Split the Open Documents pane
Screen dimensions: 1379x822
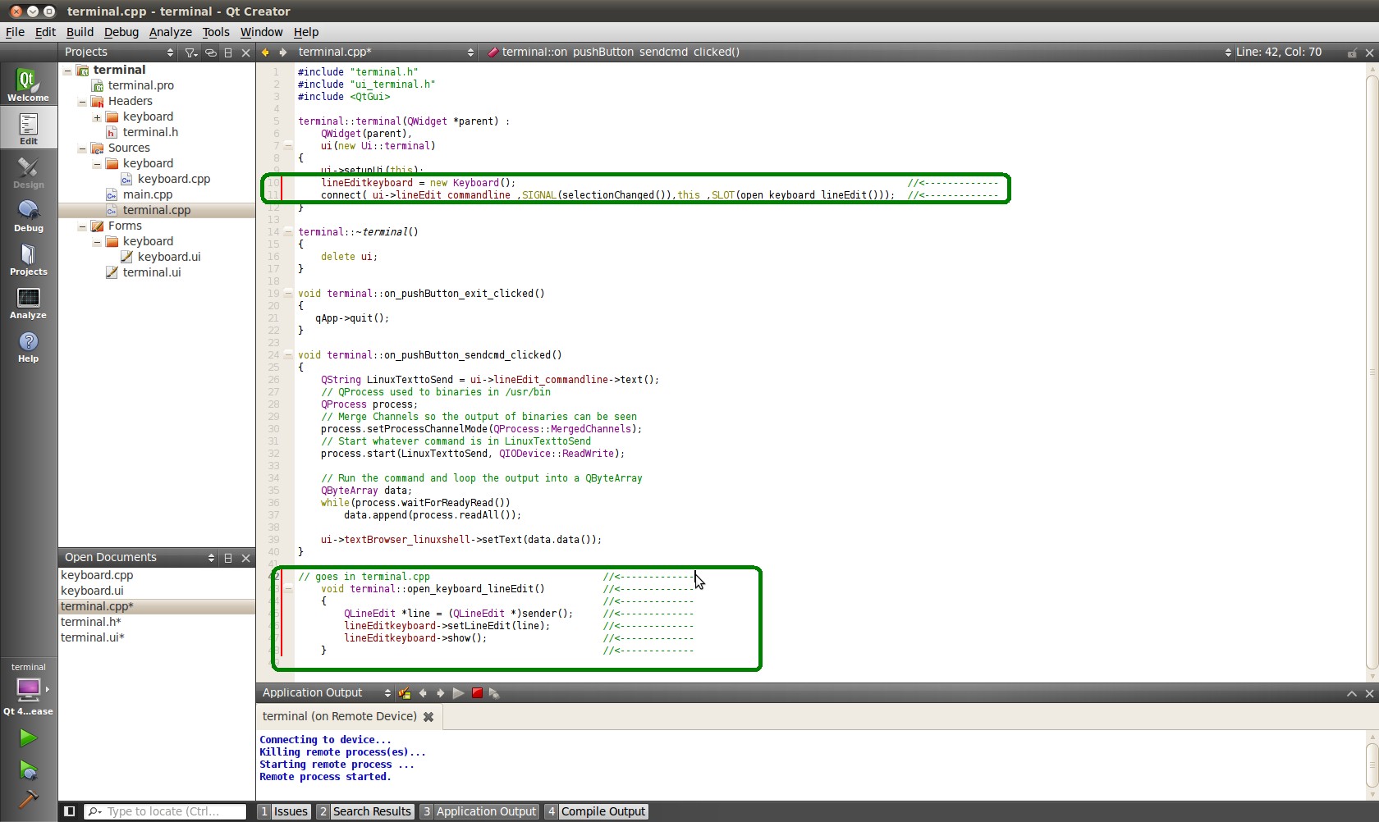coord(228,558)
